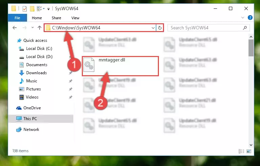Viewport: 260px width, 166px height.
Task: Click the title bar folder system icon
Action: coord(14,8)
